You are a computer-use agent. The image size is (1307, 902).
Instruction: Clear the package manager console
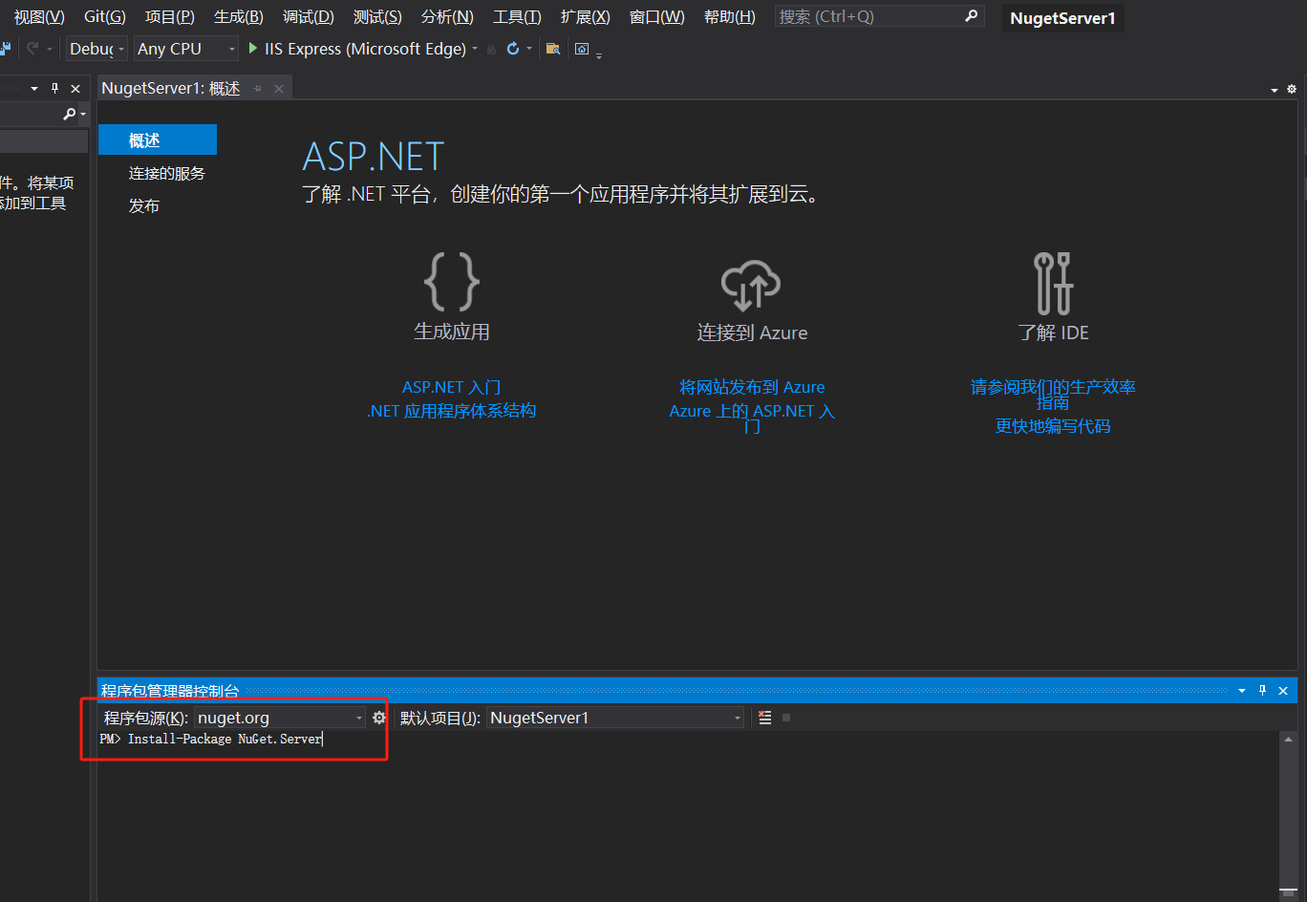(x=764, y=718)
